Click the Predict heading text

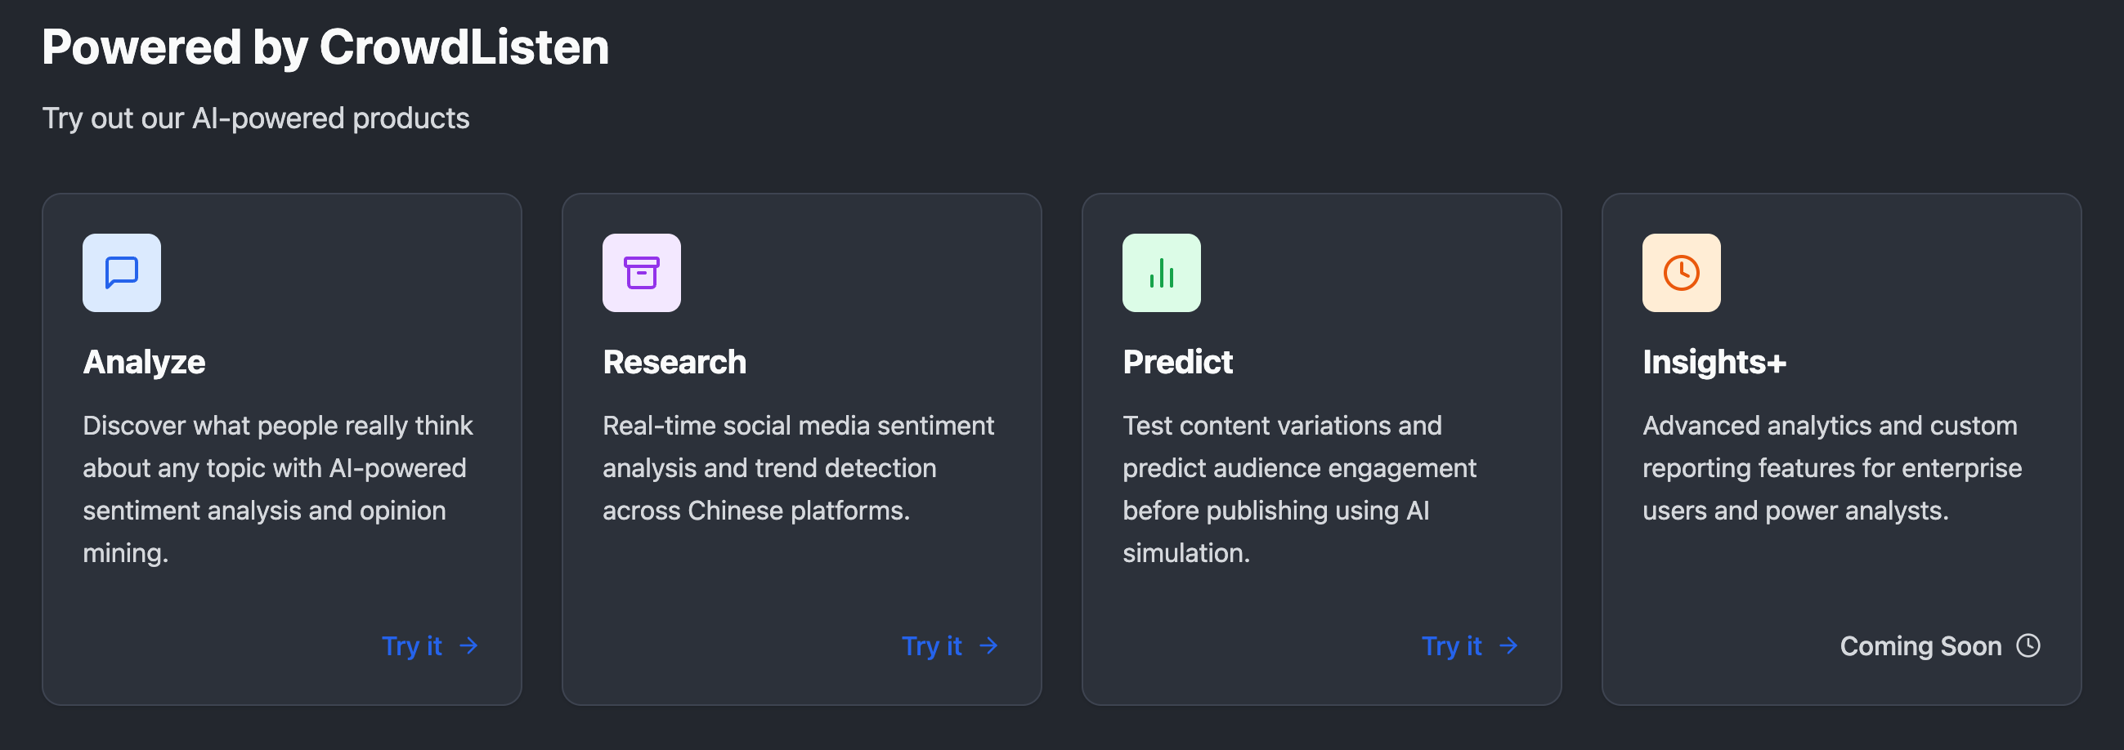1177,361
